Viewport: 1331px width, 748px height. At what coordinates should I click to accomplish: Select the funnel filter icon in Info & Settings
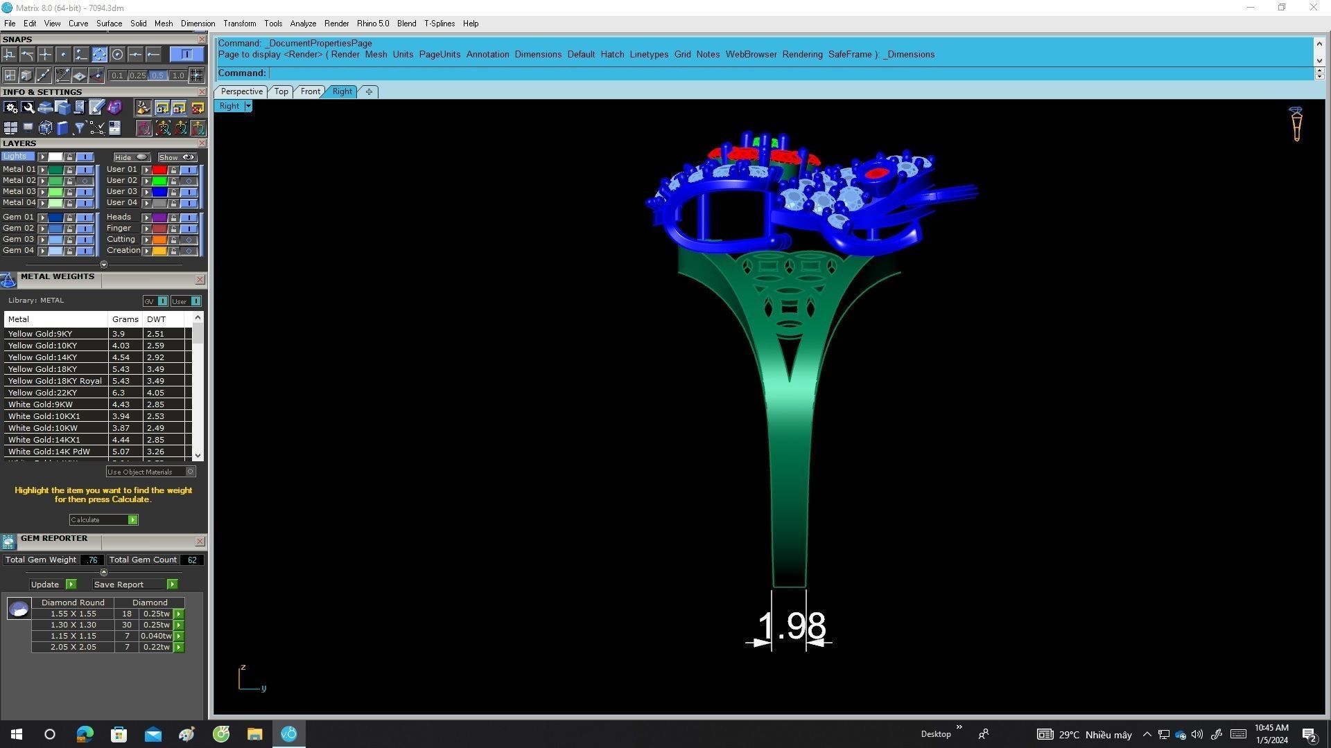[x=79, y=128]
